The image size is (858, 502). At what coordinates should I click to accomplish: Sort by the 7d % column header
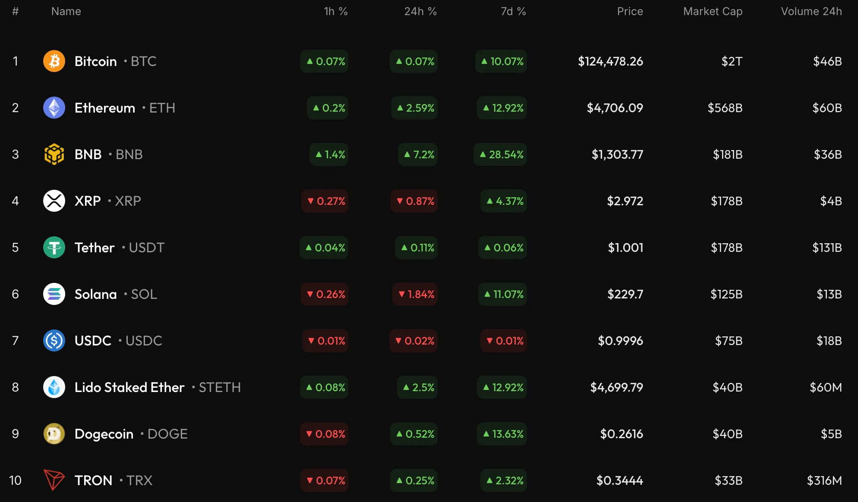(513, 12)
